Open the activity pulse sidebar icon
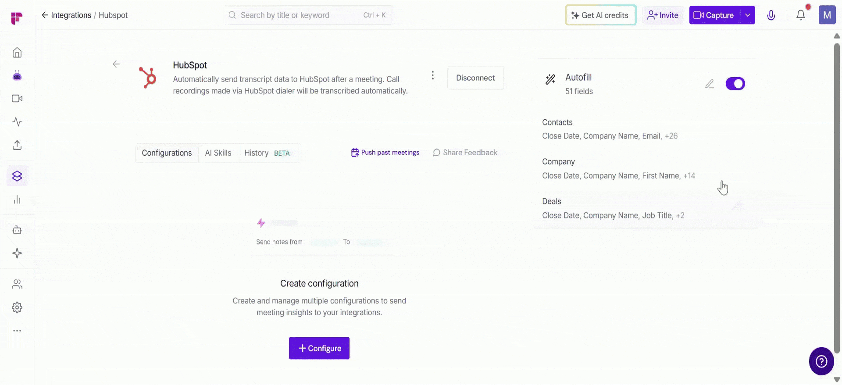The width and height of the screenshot is (842, 385). click(17, 121)
